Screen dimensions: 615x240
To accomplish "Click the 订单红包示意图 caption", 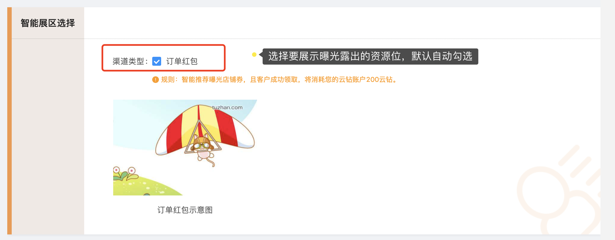I will click(x=185, y=210).
